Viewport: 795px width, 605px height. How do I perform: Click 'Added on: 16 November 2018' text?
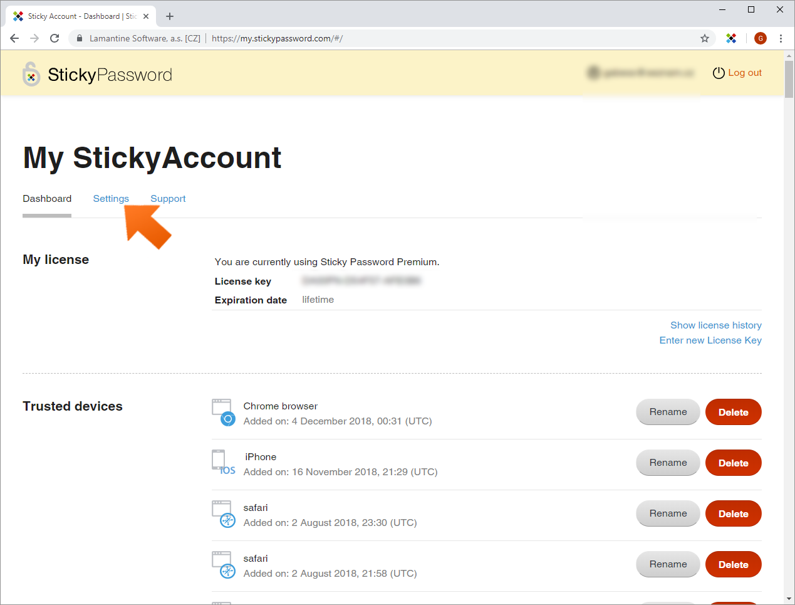point(341,472)
